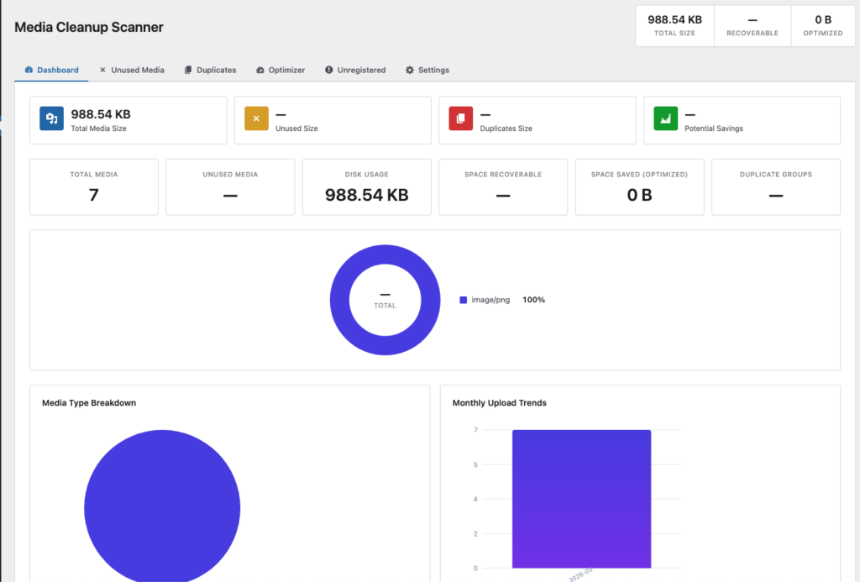Click the red Duplicates Size icon
The width and height of the screenshot is (860, 582).
click(461, 119)
